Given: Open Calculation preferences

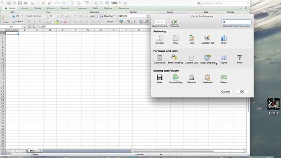Looking at the screenshot, I should click(159, 59).
